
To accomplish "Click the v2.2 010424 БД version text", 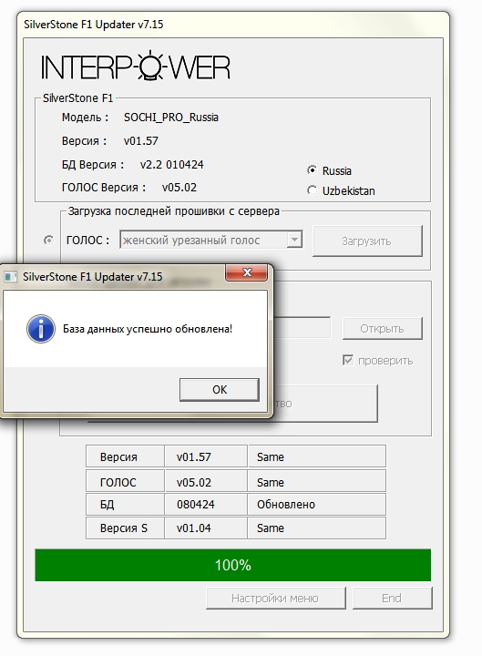I will point(172,164).
